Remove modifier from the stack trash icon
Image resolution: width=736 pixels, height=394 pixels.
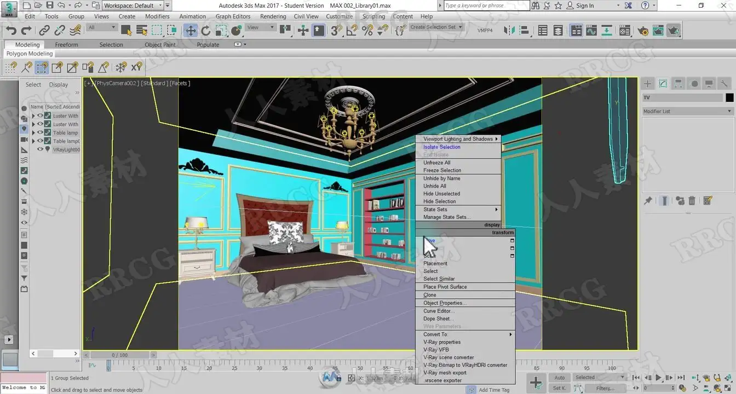692,201
